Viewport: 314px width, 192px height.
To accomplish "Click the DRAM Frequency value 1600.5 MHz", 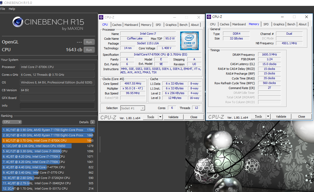I will [269, 54].
